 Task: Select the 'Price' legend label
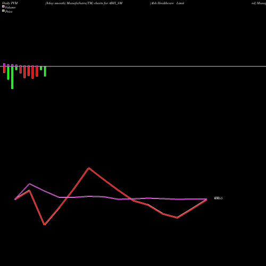(x=9, y=12)
